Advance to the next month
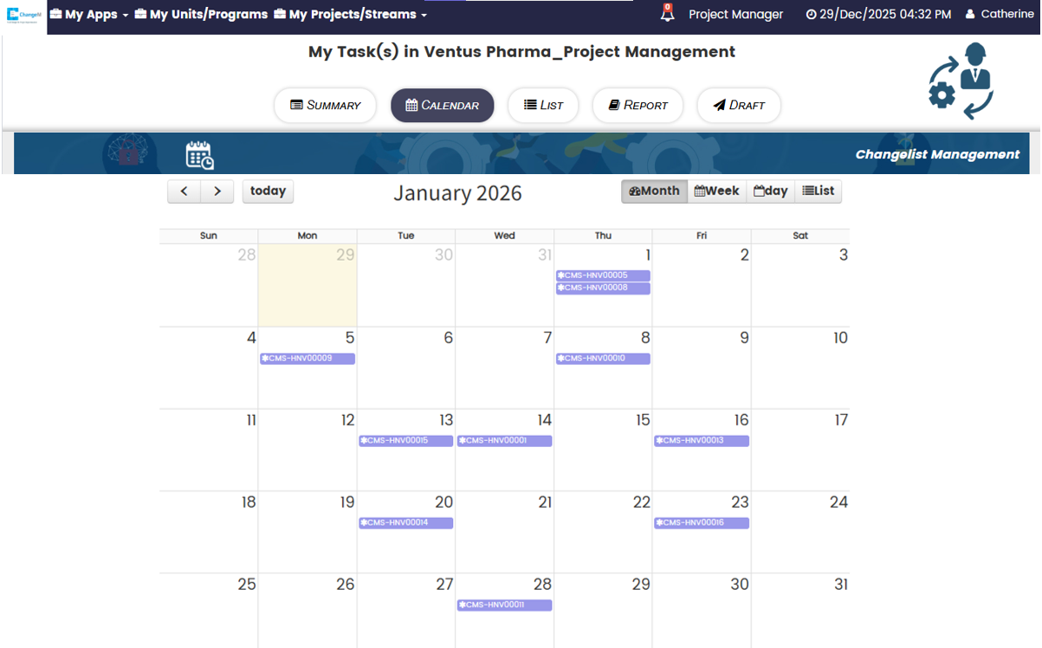Image resolution: width=1042 pixels, height=648 pixels. pos(217,191)
